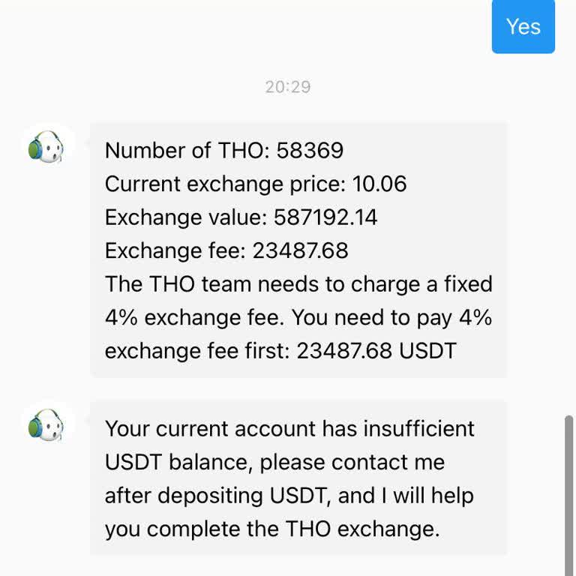Select the exchange value amount 587192.14
The width and height of the screenshot is (576, 576).
(x=325, y=217)
